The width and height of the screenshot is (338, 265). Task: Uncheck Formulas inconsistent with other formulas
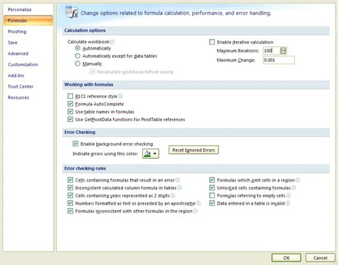tap(70, 211)
